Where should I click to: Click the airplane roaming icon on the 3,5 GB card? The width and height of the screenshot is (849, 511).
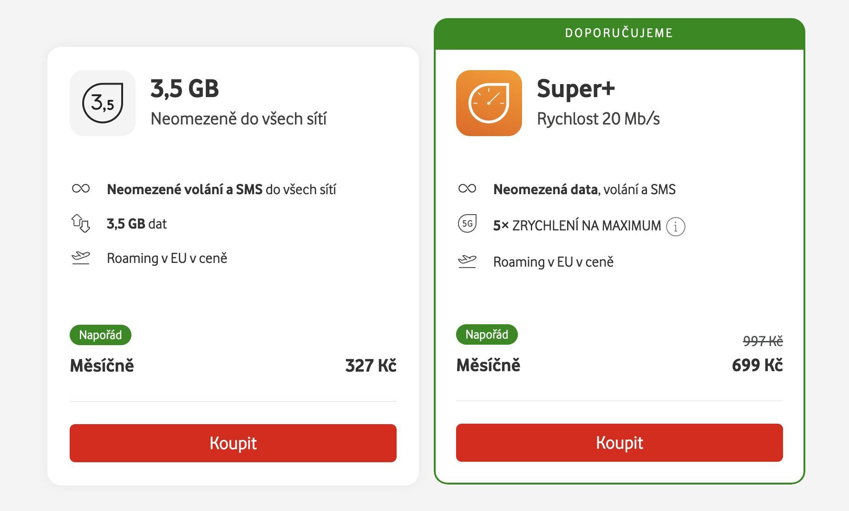pyautogui.click(x=82, y=258)
